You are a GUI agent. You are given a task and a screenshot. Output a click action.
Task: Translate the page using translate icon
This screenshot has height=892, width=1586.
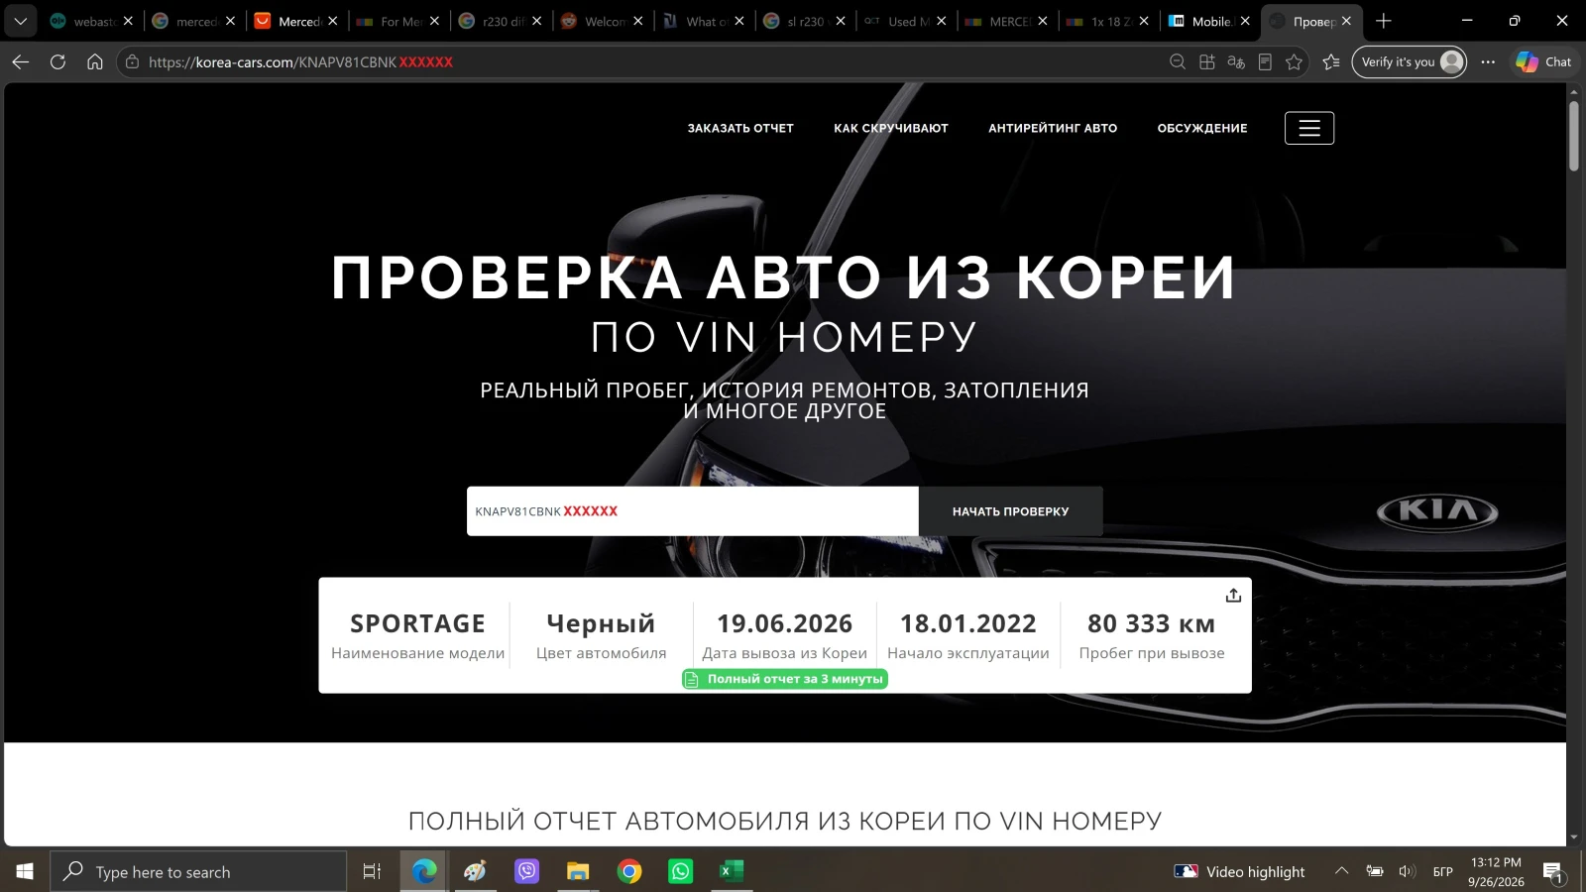pos(1236,61)
